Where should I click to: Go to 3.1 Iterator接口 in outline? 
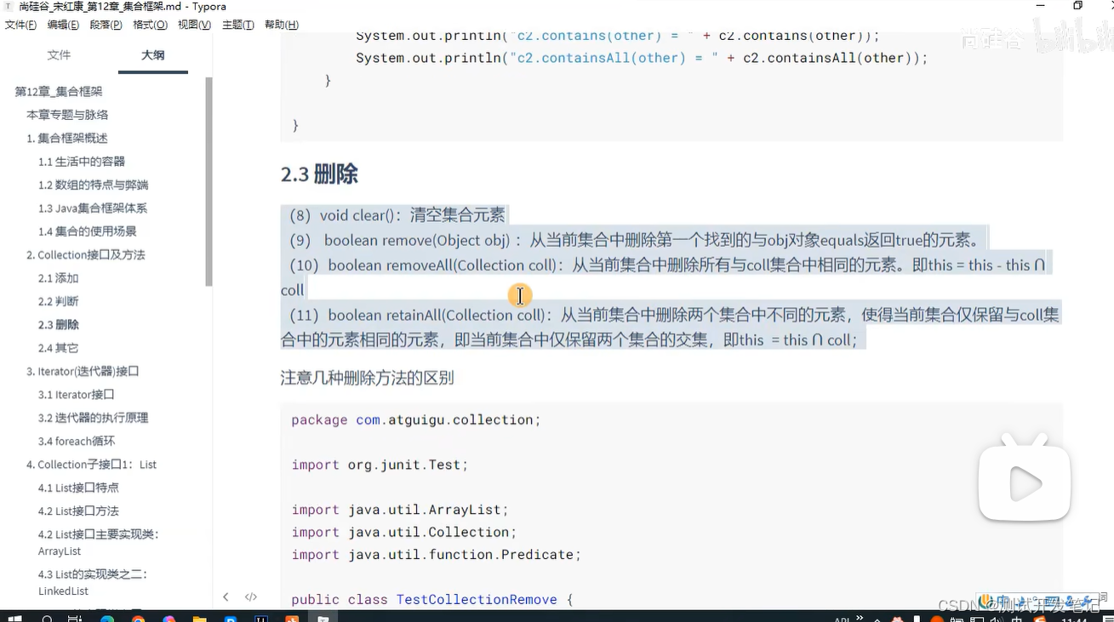pos(77,395)
